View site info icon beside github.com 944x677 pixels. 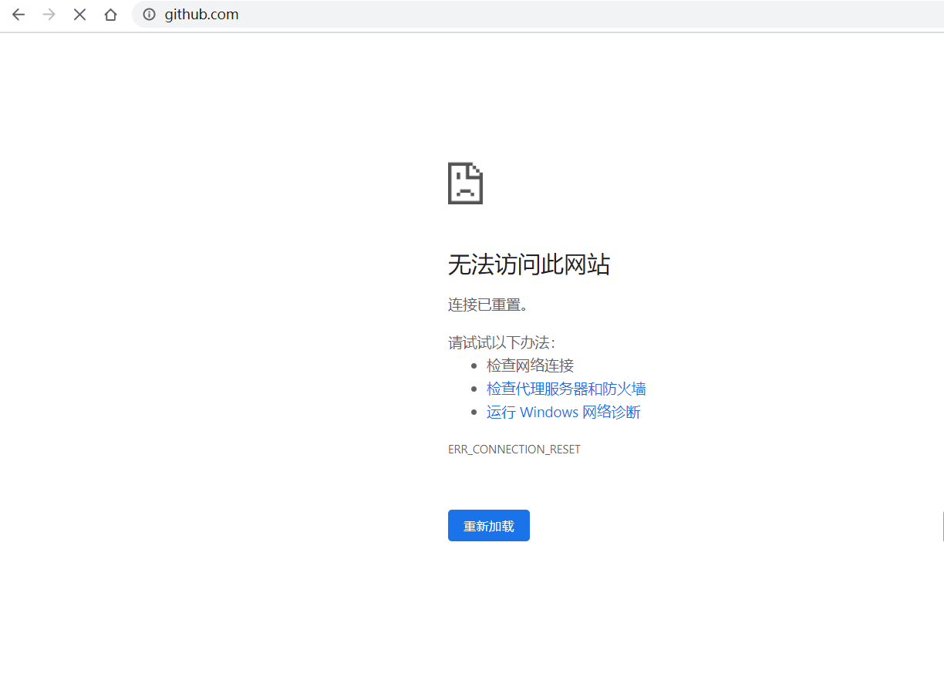pyautogui.click(x=149, y=15)
